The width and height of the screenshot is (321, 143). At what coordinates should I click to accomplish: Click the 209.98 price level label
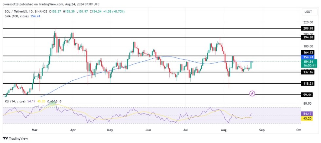pos(309,29)
